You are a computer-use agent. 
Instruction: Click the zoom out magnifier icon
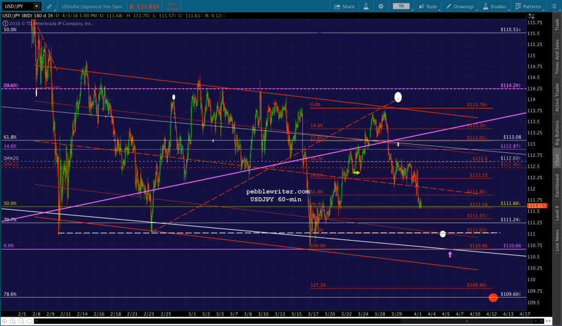point(21,321)
